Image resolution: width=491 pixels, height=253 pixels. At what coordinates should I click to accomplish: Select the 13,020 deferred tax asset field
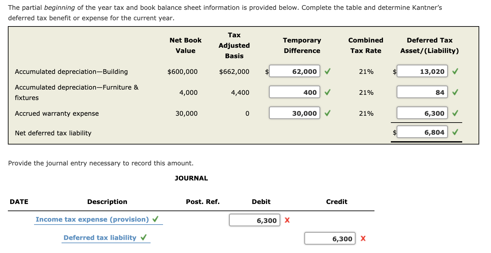422,71
